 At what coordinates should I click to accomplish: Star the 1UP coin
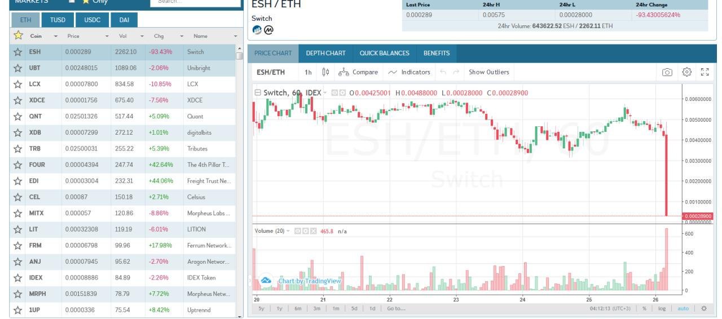[18, 310]
